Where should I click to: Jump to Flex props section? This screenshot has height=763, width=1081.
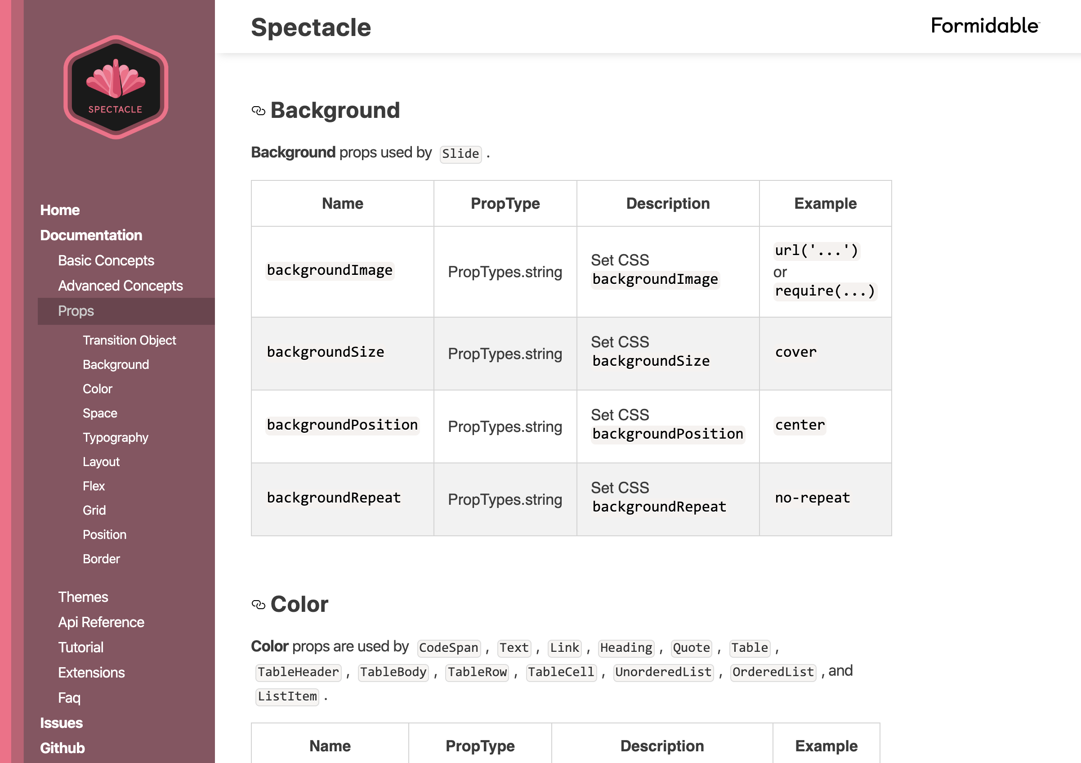click(x=94, y=486)
